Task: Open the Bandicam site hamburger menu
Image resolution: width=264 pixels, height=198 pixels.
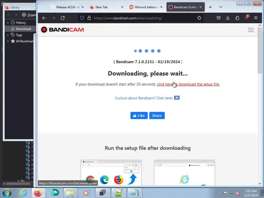Action: (x=251, y=30)
